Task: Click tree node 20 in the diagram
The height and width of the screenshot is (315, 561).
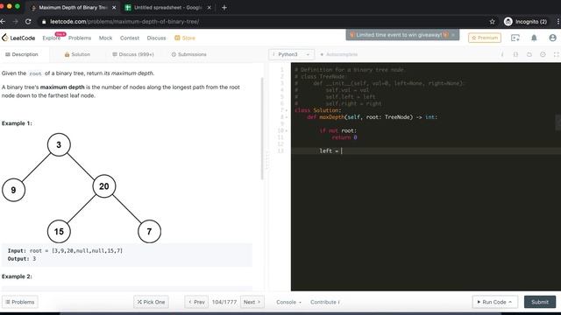Action: pyautogui.click(x=104, y=186)
